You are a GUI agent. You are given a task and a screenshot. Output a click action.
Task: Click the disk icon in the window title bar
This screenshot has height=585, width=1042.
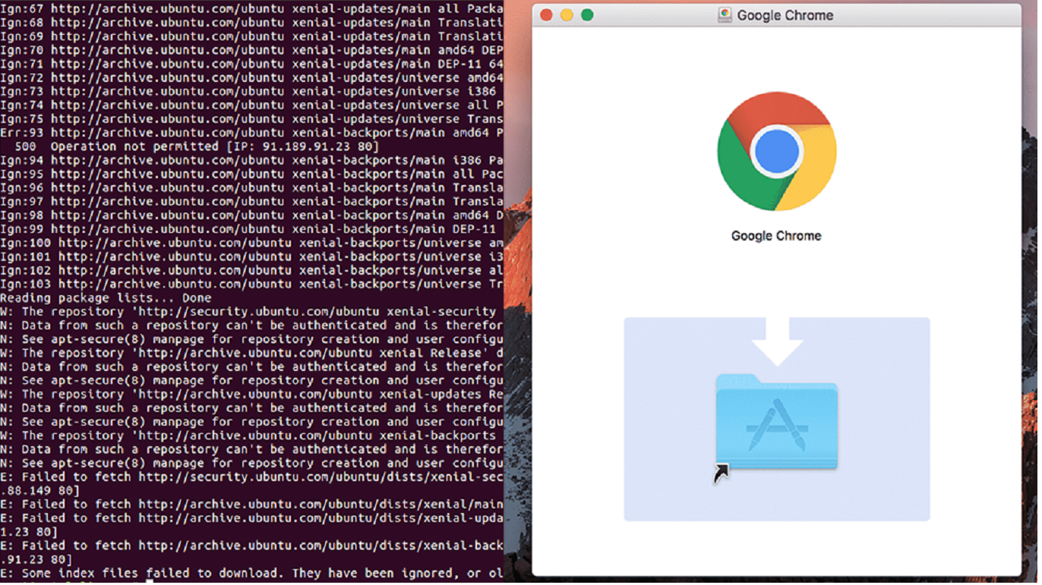725,15
